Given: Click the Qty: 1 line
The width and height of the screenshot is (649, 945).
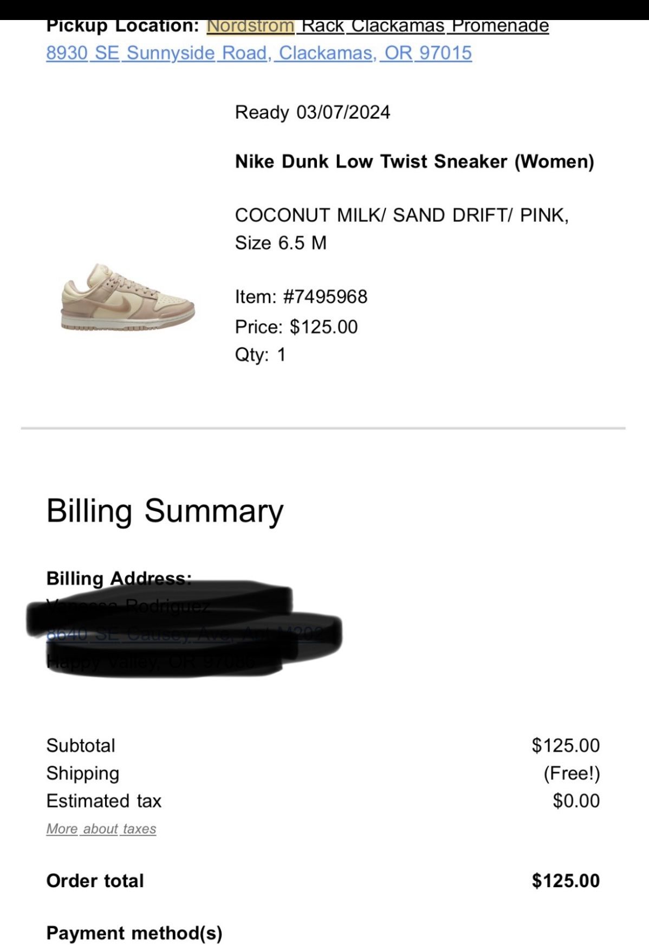Looking at the screenshot, I should [x=260, y=355].
